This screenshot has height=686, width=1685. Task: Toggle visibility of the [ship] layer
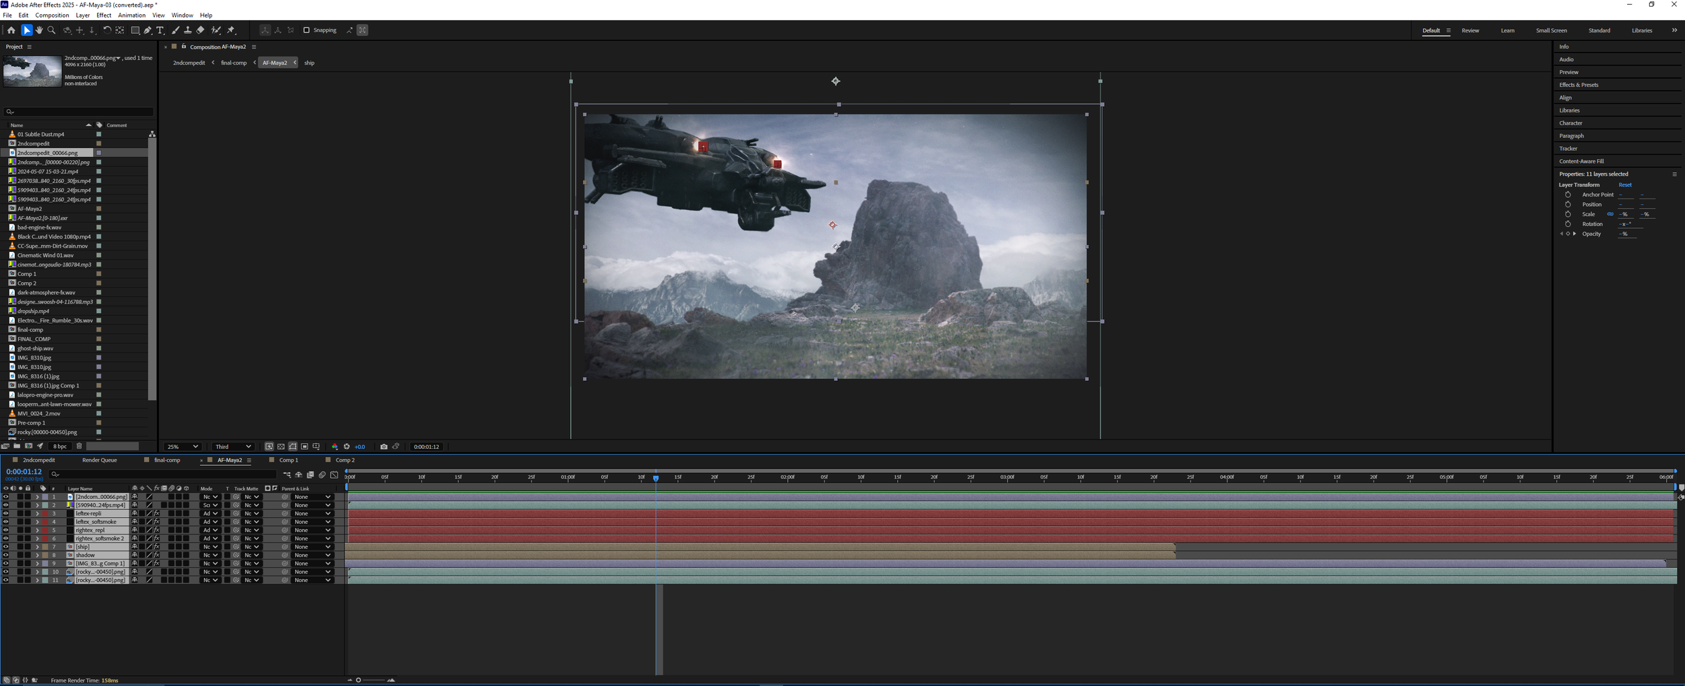point(5,547)
